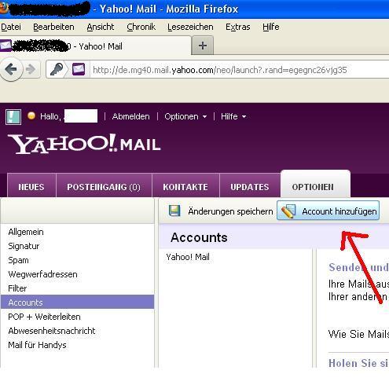389x385 pixels.
Task: Click the mail site icon in address bar
Action: click(x=79, y=69)
